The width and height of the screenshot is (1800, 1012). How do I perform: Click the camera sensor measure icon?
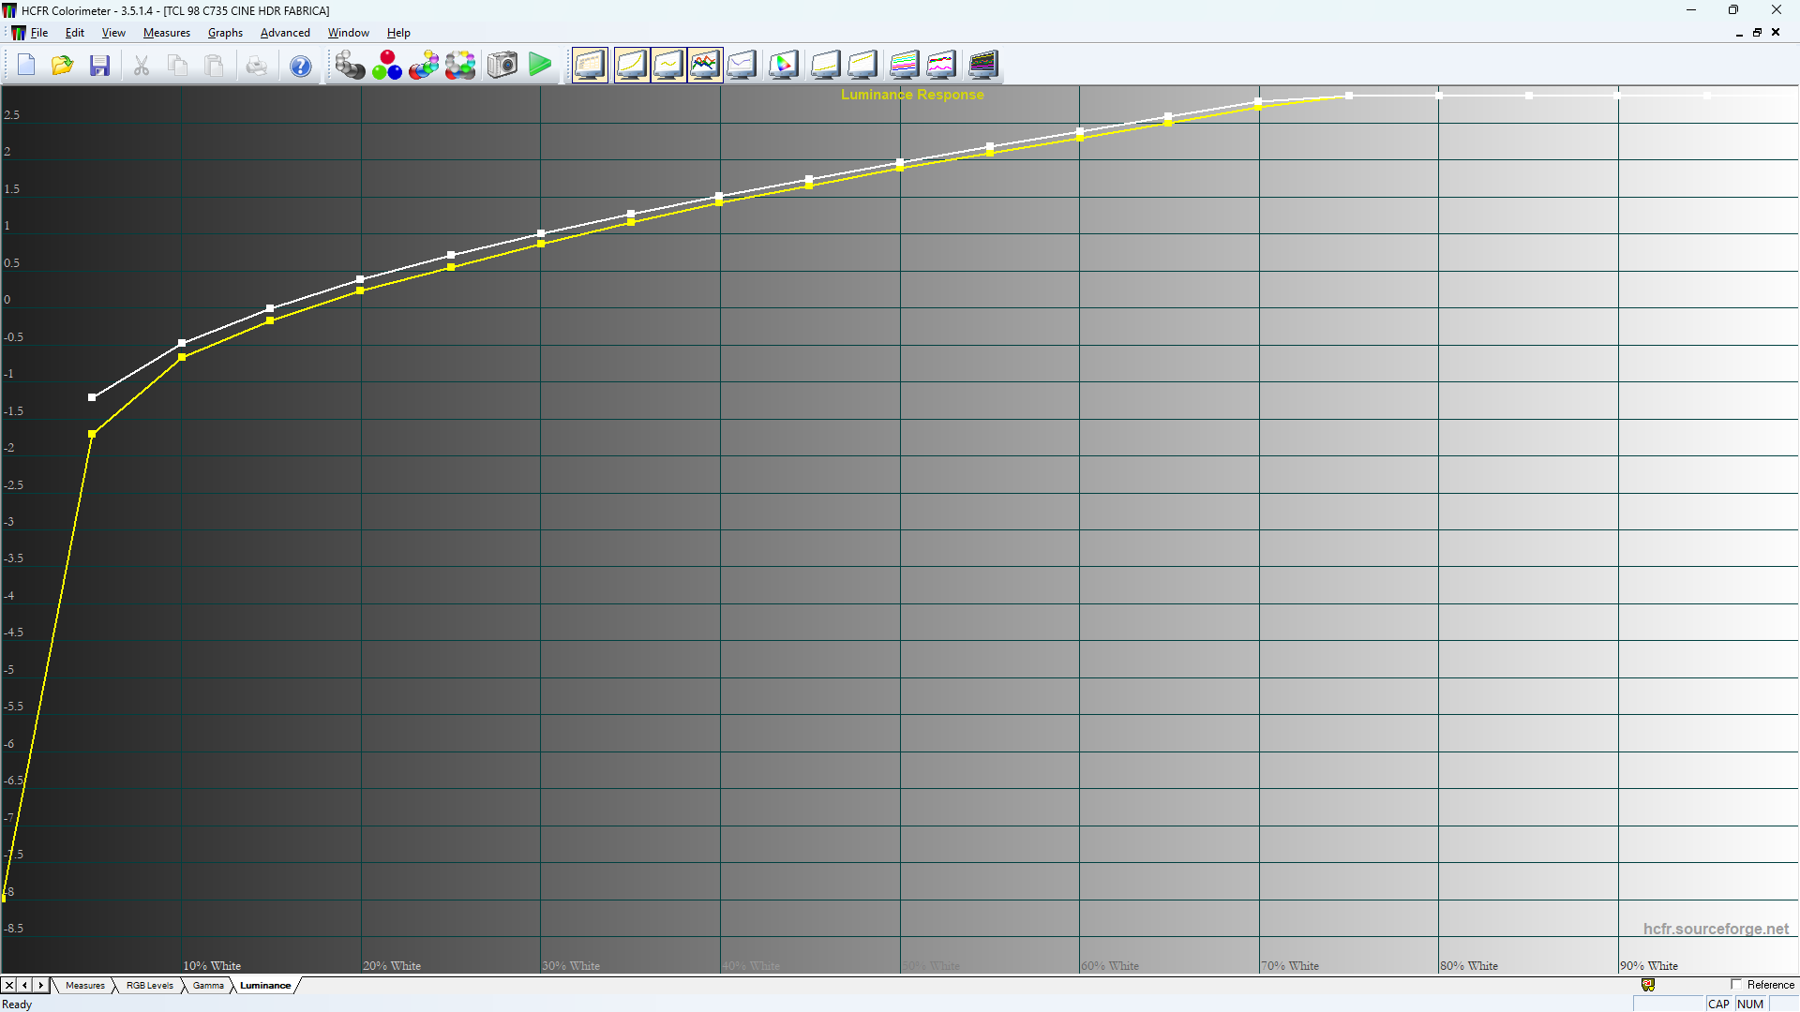pyautogui.click(x=502, y=66)
